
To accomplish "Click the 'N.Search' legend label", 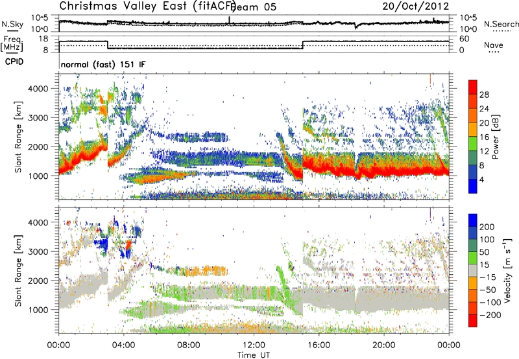I will pyautogui.click(x=501, y=24).
